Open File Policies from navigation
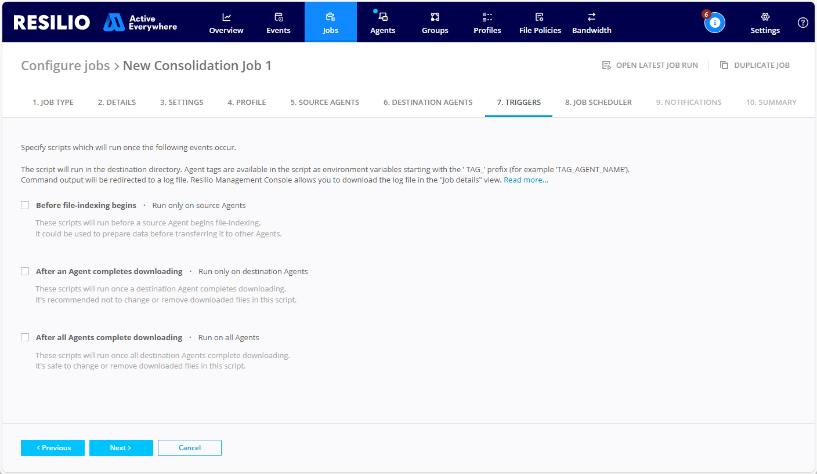The width and height of the screenshot is (817, 474). click(x=540, y=22)
